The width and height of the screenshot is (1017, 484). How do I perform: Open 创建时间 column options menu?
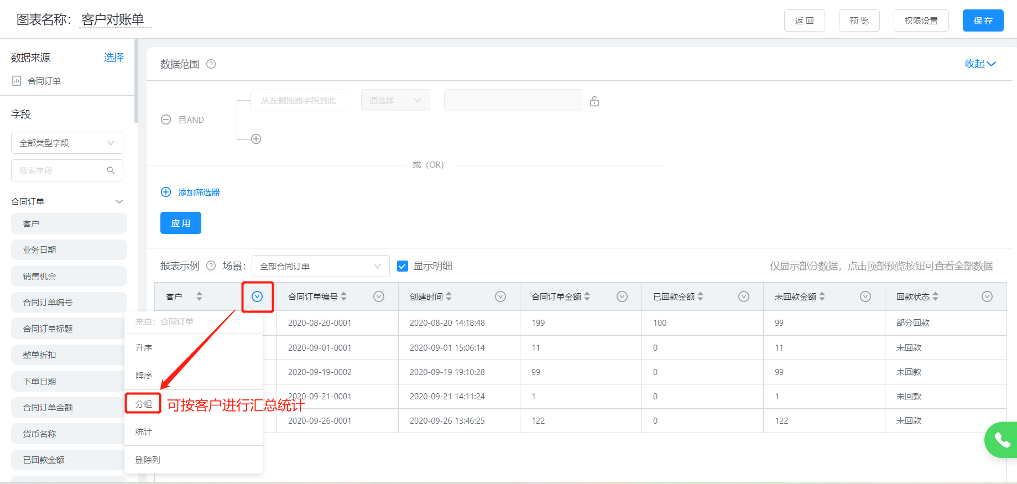tap(500, 296)
